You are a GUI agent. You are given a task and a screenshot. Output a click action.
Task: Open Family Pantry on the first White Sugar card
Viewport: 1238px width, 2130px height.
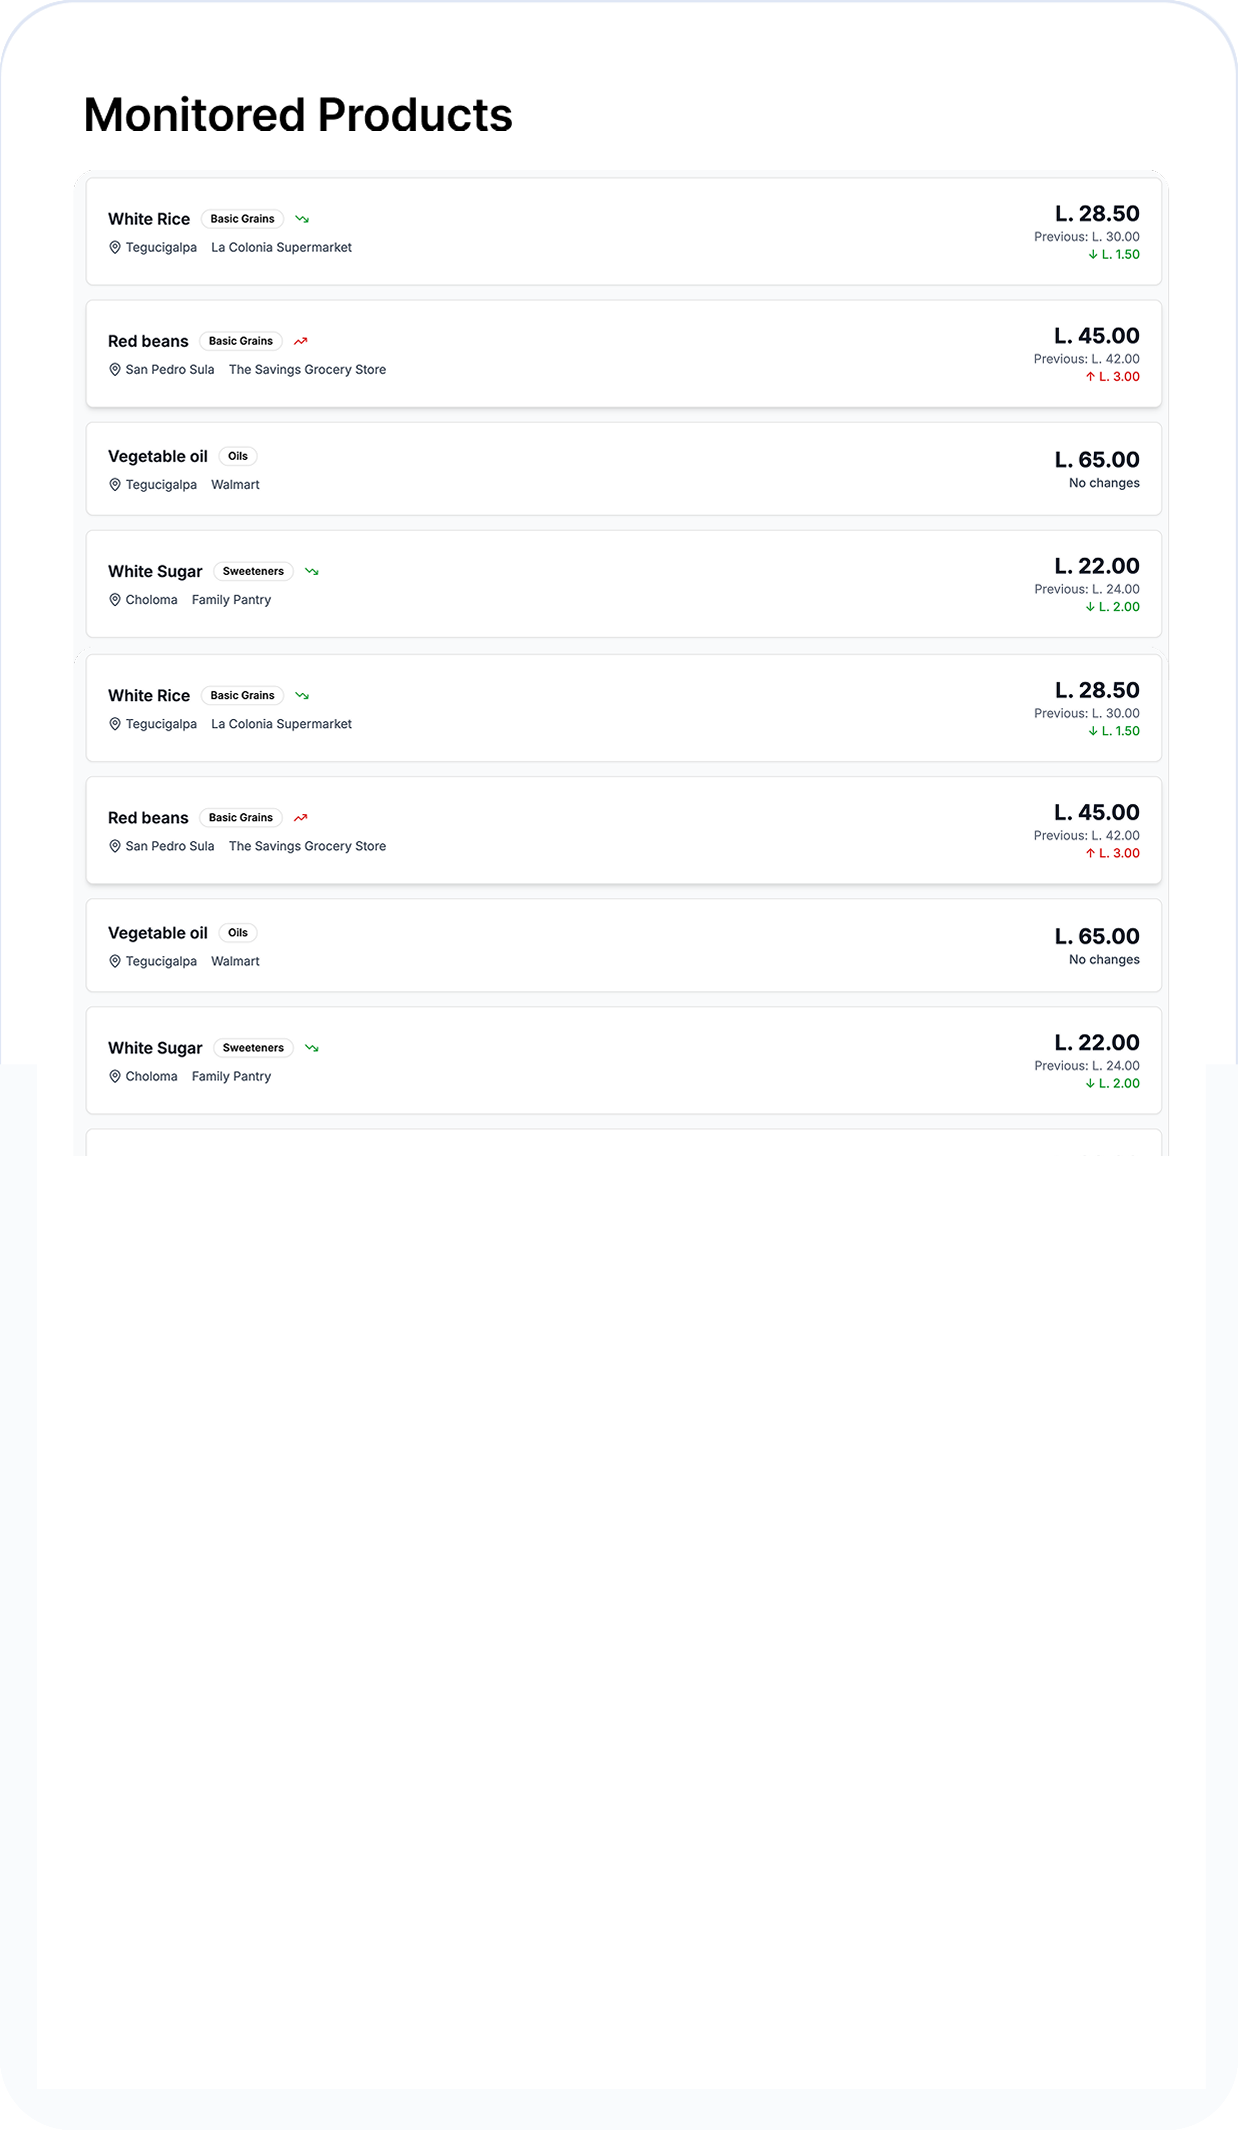(x=231, y=600)
